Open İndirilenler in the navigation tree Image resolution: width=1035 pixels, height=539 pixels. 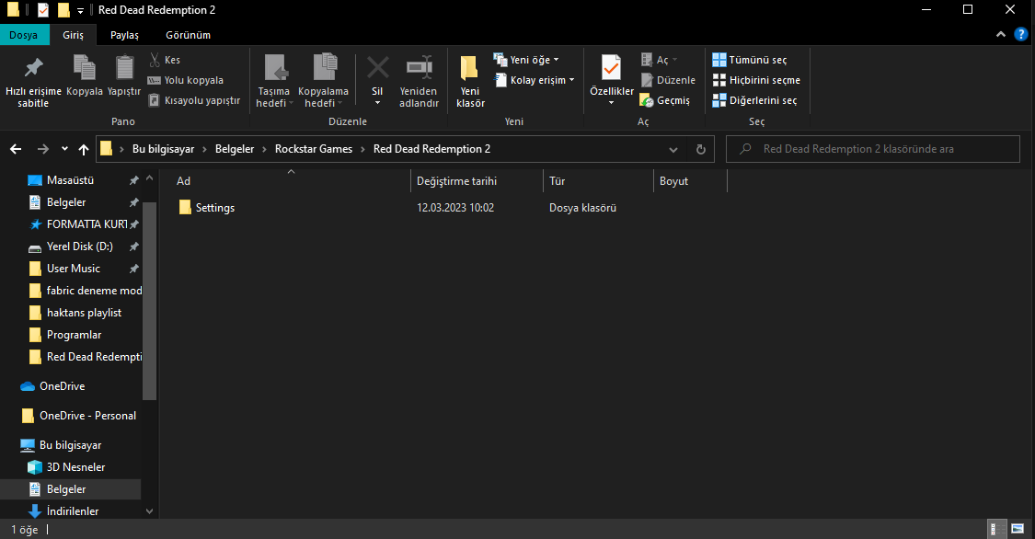(x=71, y=511)
